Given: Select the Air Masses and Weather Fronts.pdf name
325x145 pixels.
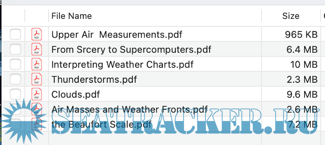Looking at the screenshot, I should pos(130,109).
